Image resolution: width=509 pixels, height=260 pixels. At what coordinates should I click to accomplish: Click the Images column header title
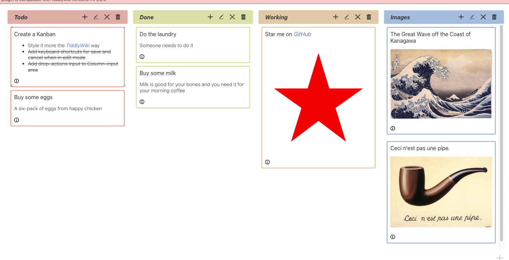tap(400, 17)
